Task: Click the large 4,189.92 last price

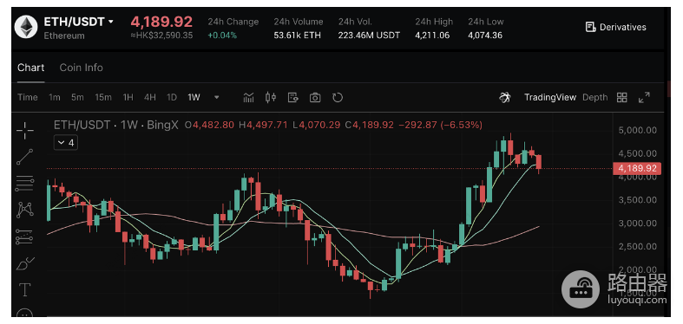Action: pyautogui.click(x=161, y=22)
